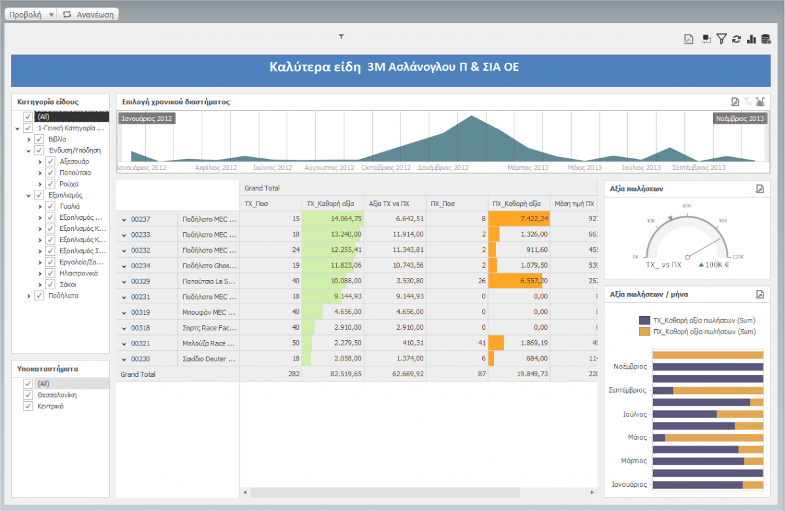Click the Ανανέωση refresh button
The height and width of the screenshot is (511, 785).
[x=89, y=14]
